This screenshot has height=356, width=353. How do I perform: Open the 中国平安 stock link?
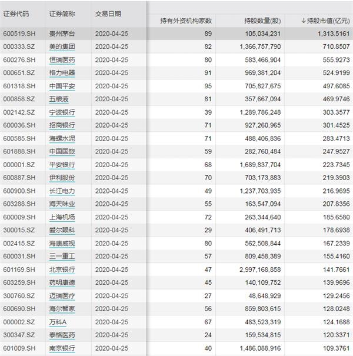coord(62,86)
